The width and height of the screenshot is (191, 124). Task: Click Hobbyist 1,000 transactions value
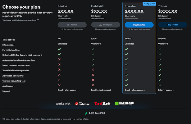pyautogui.click(x=94, y=39)
